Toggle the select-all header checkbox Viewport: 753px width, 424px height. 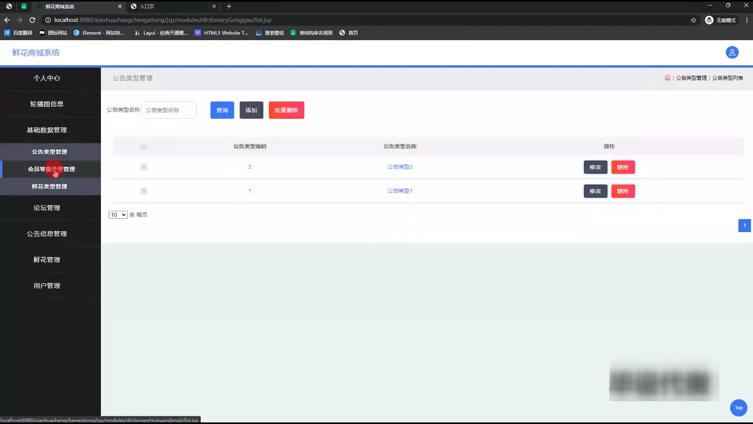144,146
